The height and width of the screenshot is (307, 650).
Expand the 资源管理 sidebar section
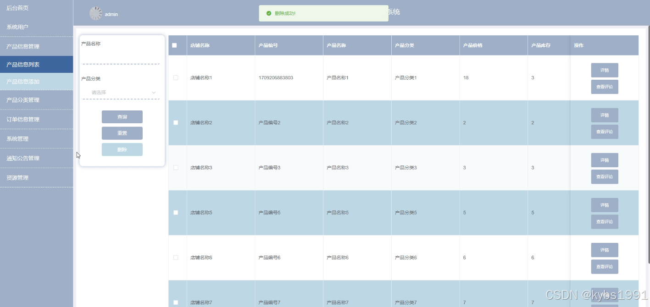(x=36, y=177)
